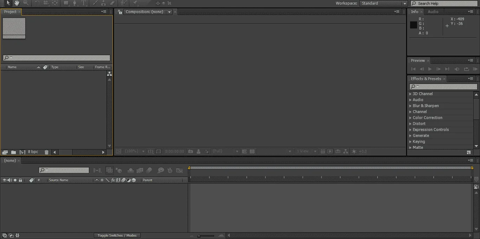
Task: Open the Graph Editor in timeline
Action: coord(180,170)
